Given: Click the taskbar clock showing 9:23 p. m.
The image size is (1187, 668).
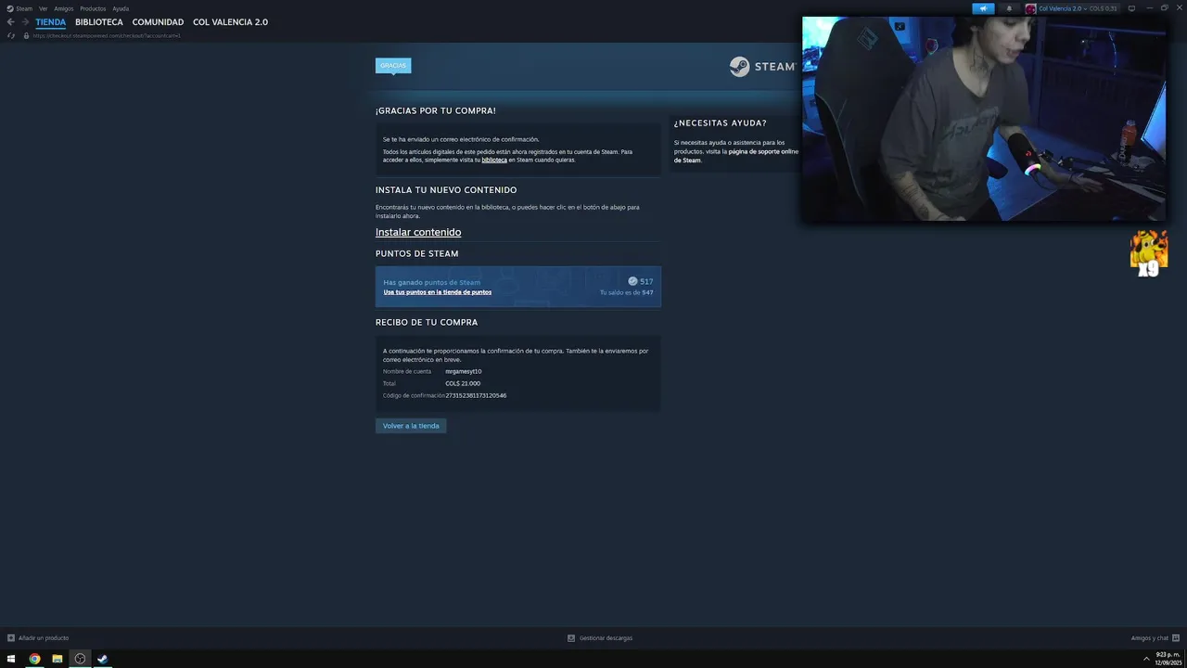Looking at the screenshot, I should [x=1167, y=659].
